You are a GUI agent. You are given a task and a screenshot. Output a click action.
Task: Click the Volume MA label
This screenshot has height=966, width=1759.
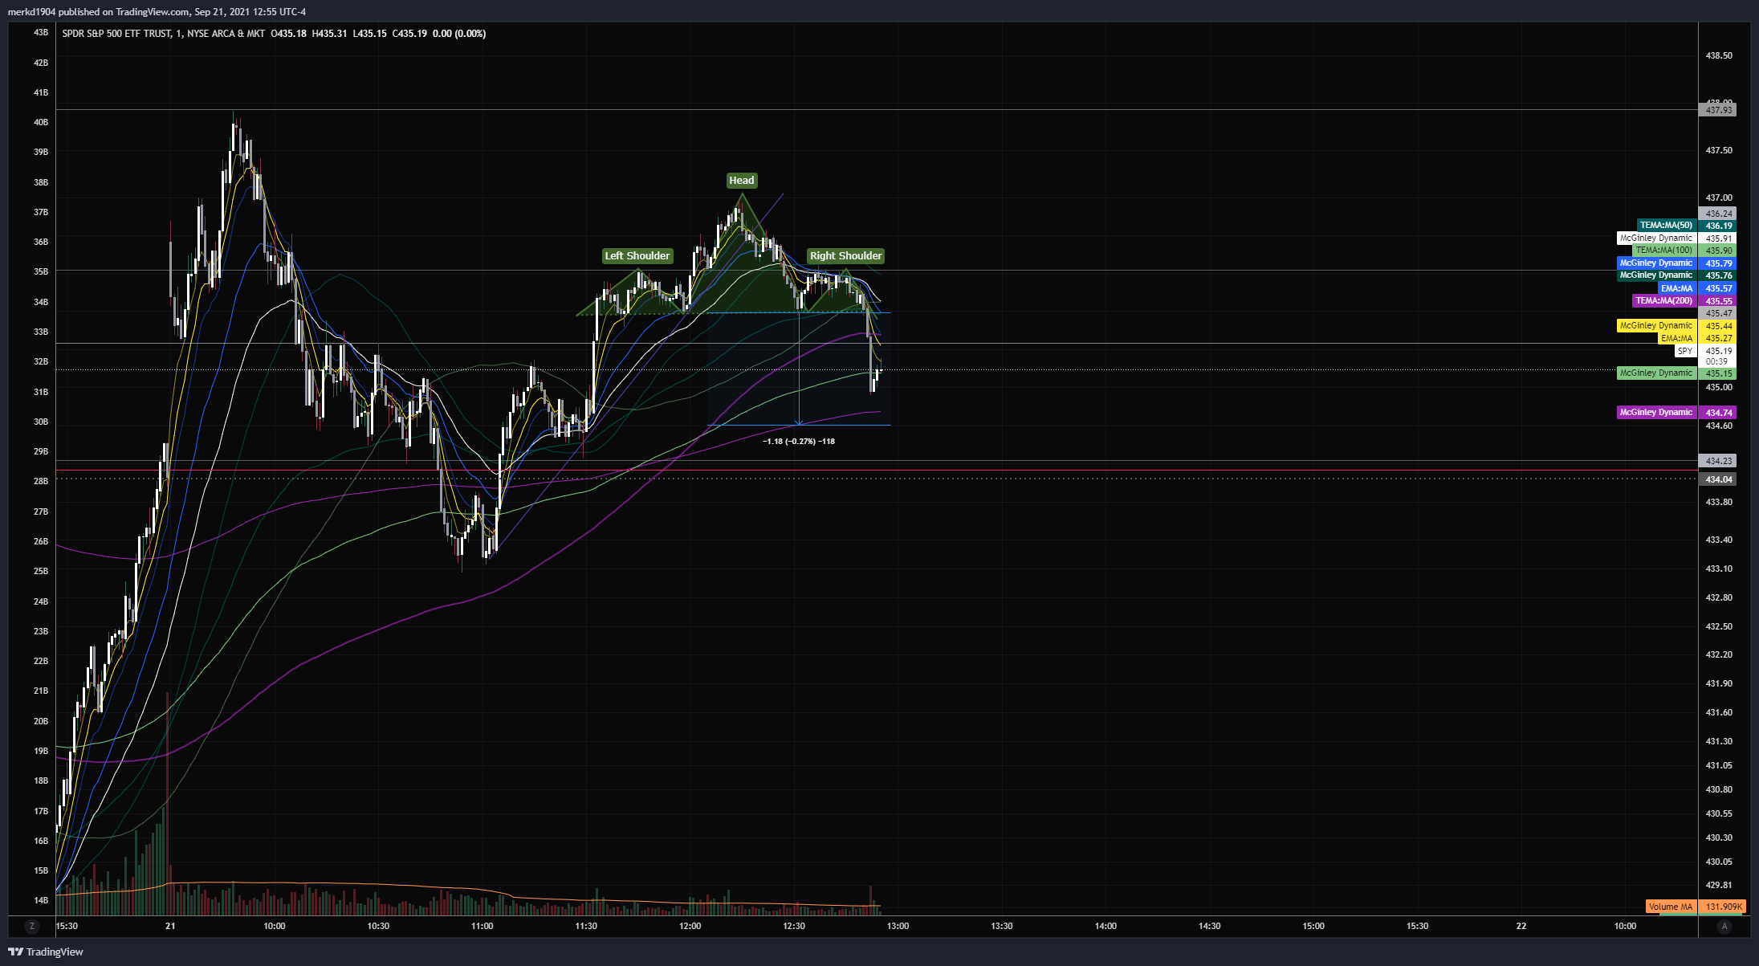[1671, 907]
